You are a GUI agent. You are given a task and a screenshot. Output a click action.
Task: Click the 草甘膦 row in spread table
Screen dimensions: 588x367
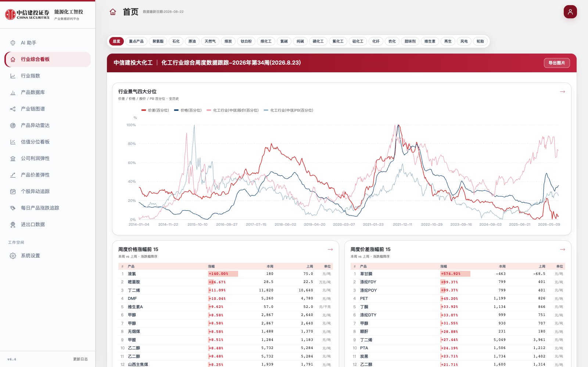[458, 274]
